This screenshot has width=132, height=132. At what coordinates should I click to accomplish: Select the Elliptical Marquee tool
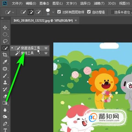tap(5, 34)
